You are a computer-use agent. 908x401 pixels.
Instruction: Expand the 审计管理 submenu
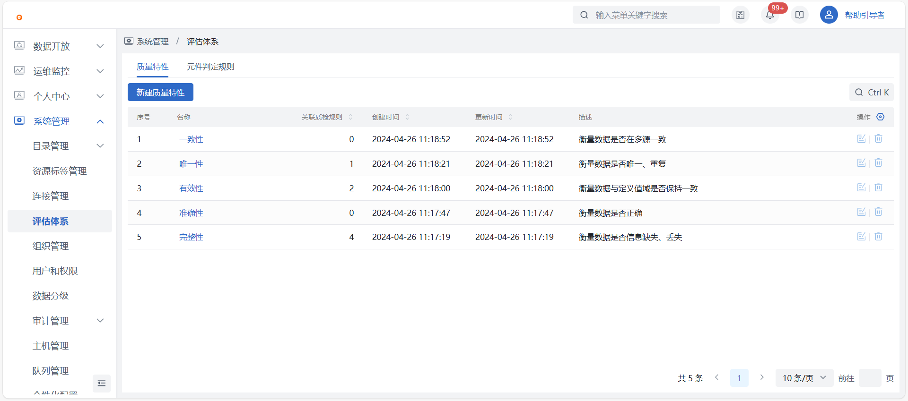coord(100,321)
